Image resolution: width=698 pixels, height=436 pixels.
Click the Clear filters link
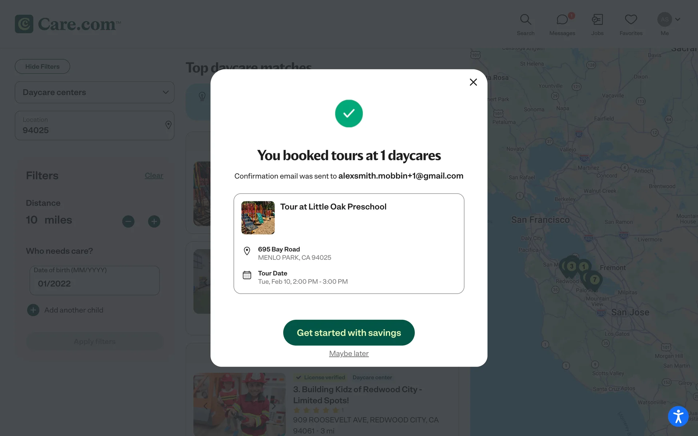click(154, 175)
